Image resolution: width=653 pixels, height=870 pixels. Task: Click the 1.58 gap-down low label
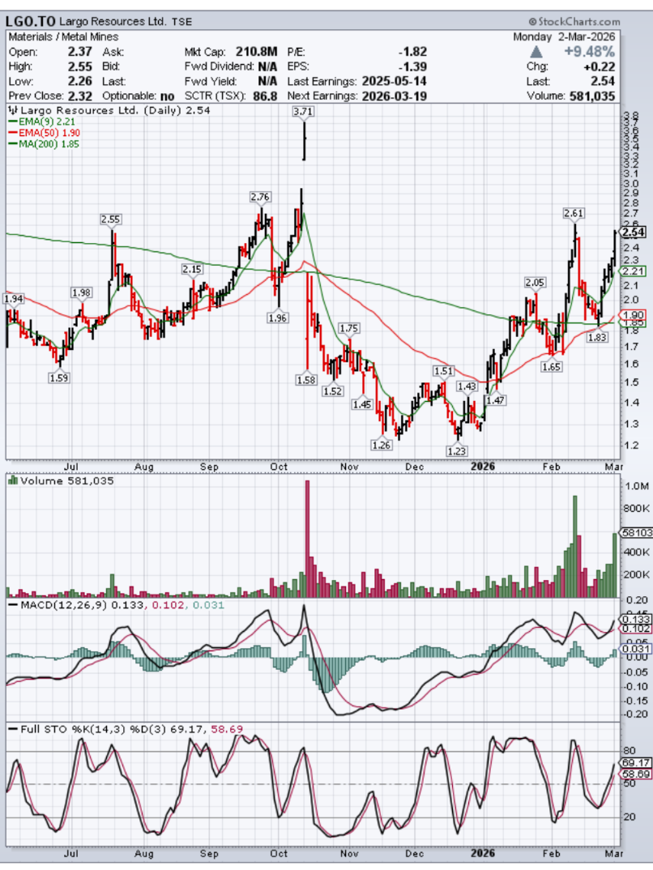306,380
